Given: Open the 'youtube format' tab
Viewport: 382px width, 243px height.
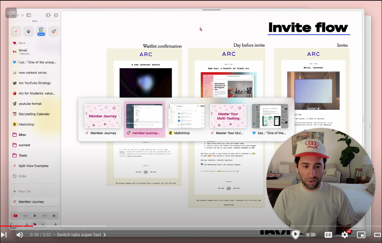Looking at the screenshot, I should point(35,104).
